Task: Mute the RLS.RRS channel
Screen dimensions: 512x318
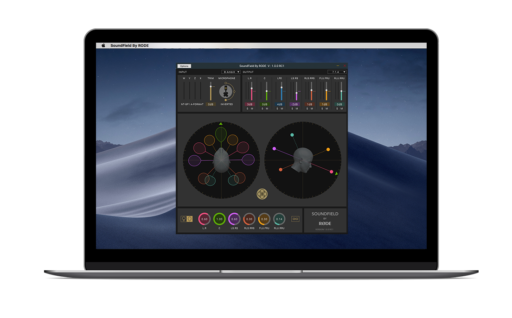Action: pyautogui.click(x=312, y=109)
